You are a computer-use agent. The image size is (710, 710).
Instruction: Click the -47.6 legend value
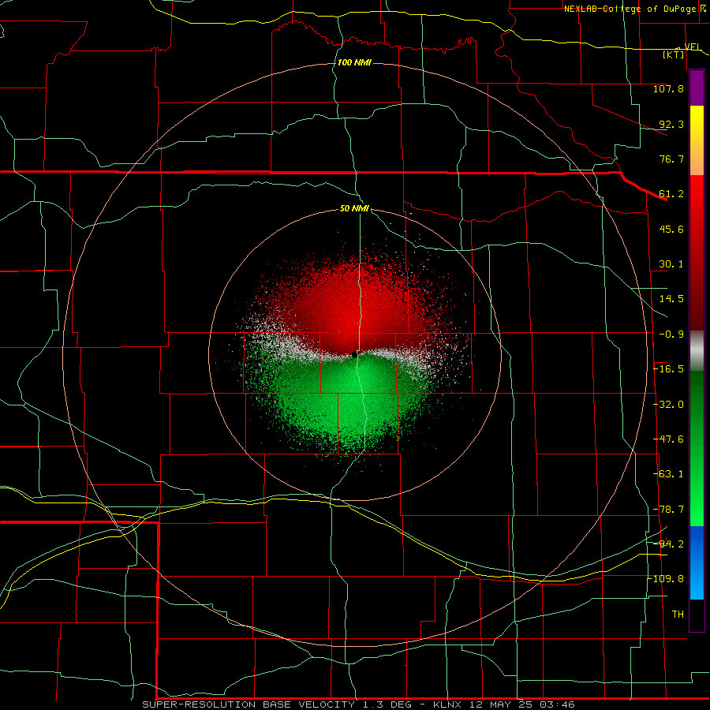click(668, 439)
